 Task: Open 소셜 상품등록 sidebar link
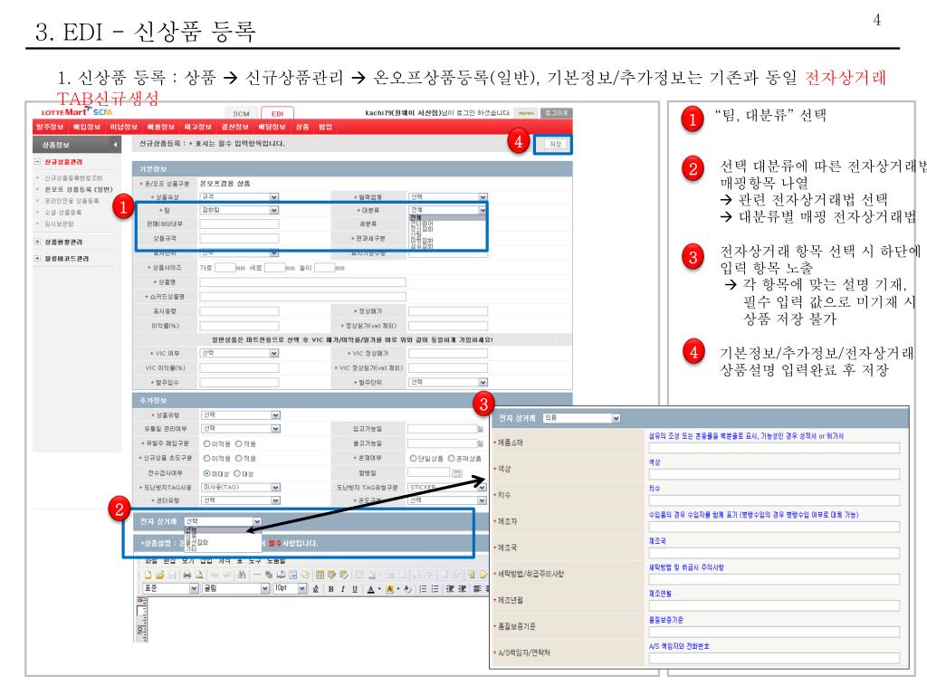pyautogui.click(x=63, y=212)
